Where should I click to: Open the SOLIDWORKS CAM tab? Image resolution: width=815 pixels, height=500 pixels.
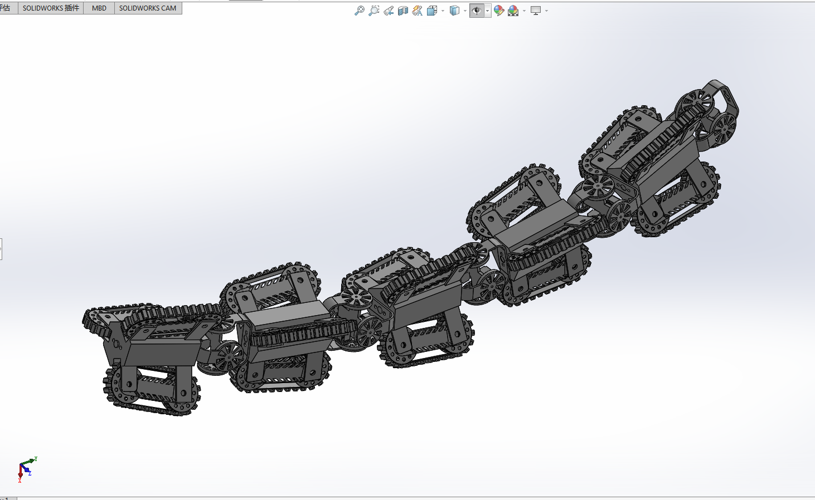click(x=148, y=8)
